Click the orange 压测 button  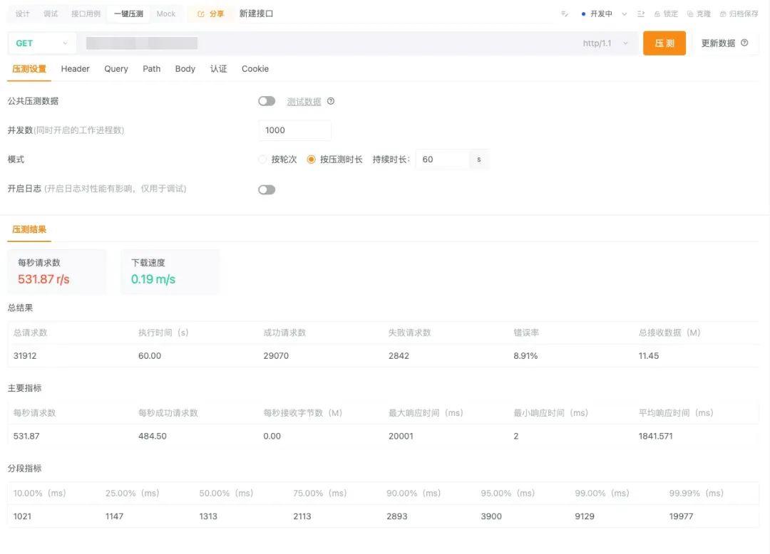[x=664, y=43]
